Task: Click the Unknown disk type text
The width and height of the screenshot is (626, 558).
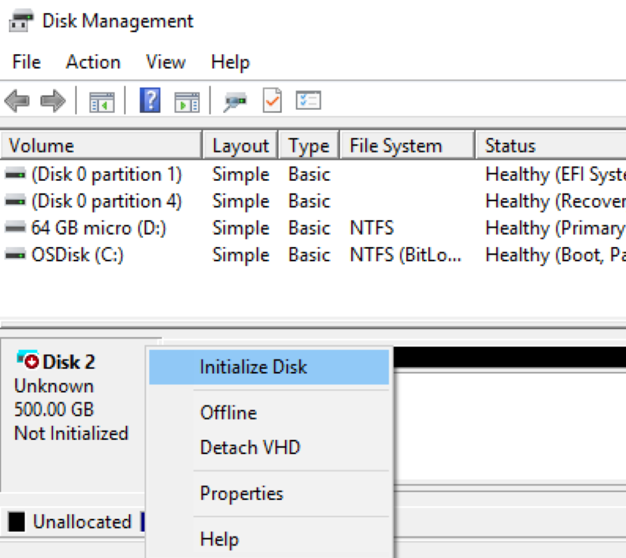Action: point(54,386)
